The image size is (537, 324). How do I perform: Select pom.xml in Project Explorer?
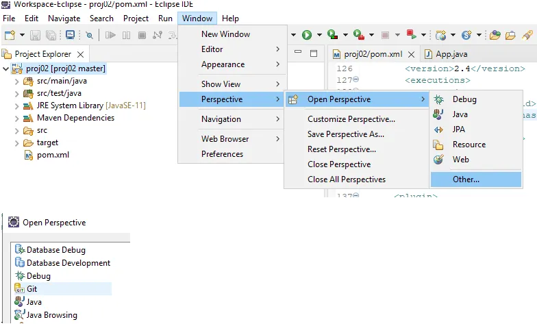click(53, 155)
